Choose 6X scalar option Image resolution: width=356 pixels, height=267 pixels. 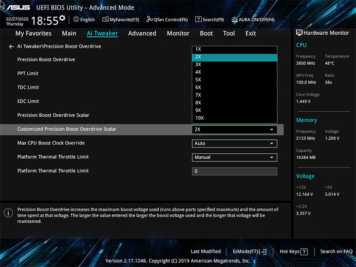click(x=234, y=88)
